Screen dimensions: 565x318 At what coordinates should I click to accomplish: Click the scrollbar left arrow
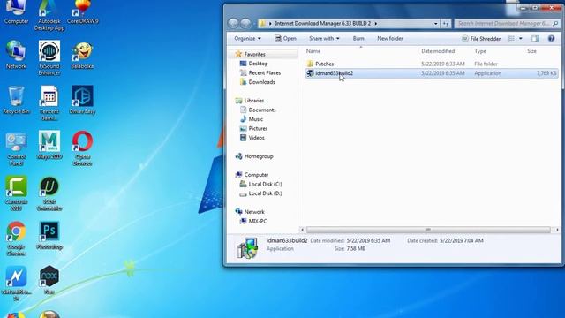[x=302, y=230]
